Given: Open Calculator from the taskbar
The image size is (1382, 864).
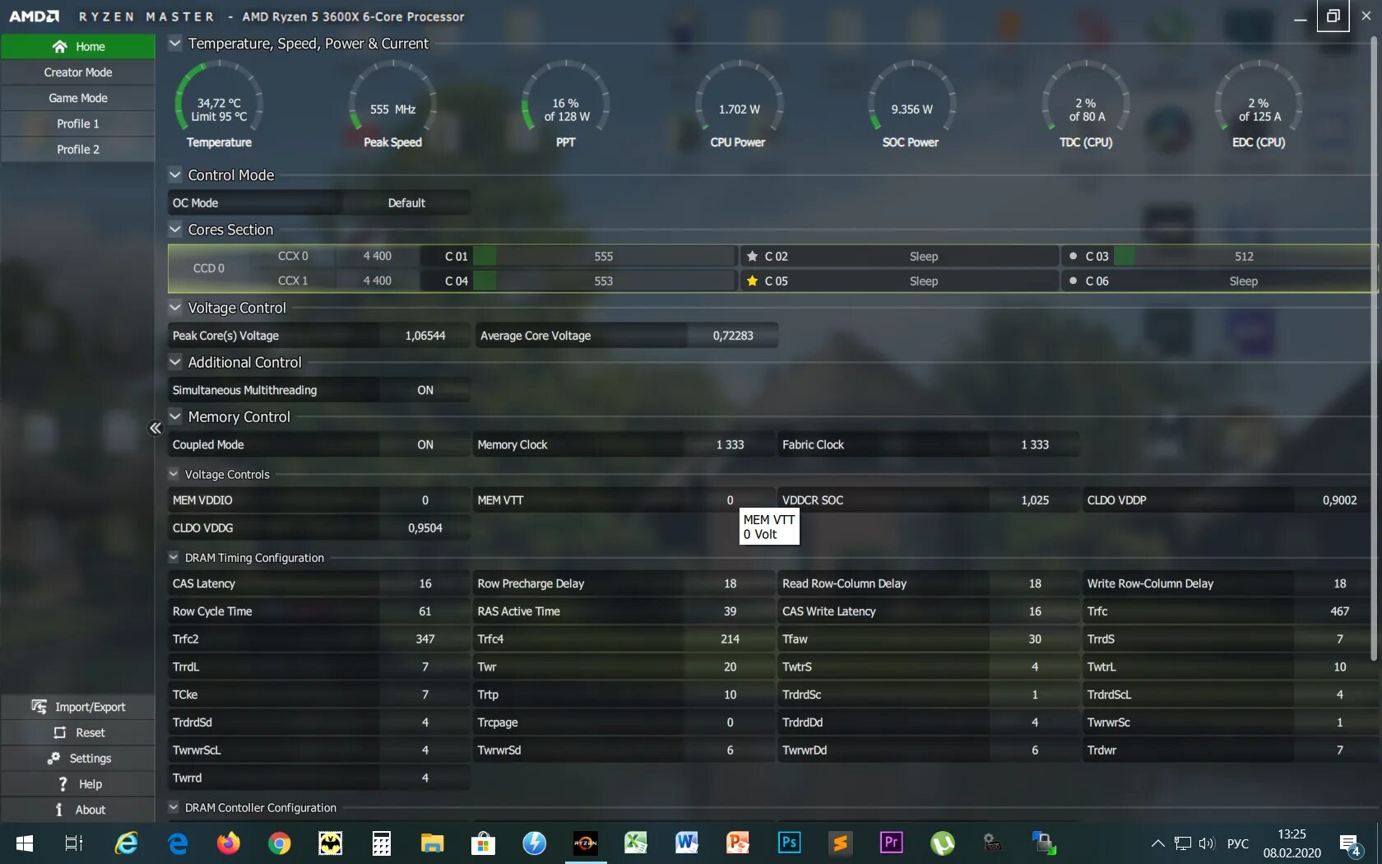Looking at the screenshot, I should [x=381, y=843].
